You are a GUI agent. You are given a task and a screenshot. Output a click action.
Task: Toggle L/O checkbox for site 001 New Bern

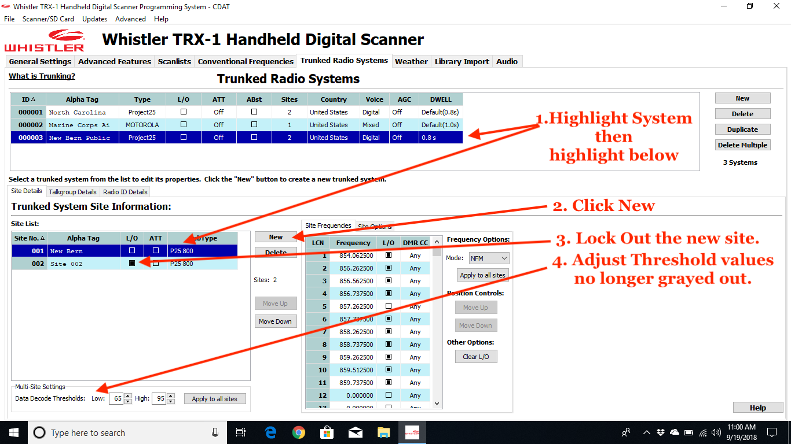click(x=132, y=251)
